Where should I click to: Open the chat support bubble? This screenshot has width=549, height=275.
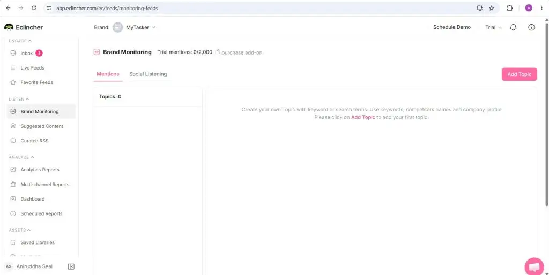coord(535,267)
